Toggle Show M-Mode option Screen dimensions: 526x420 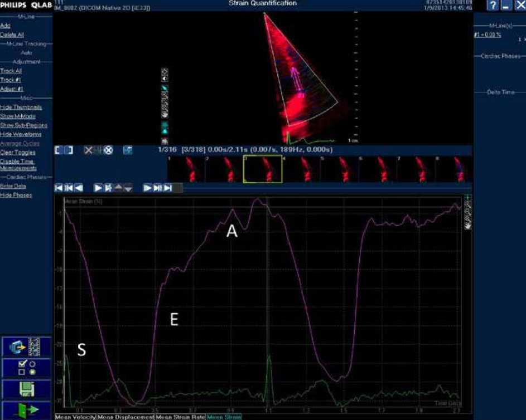pos(16,116)
